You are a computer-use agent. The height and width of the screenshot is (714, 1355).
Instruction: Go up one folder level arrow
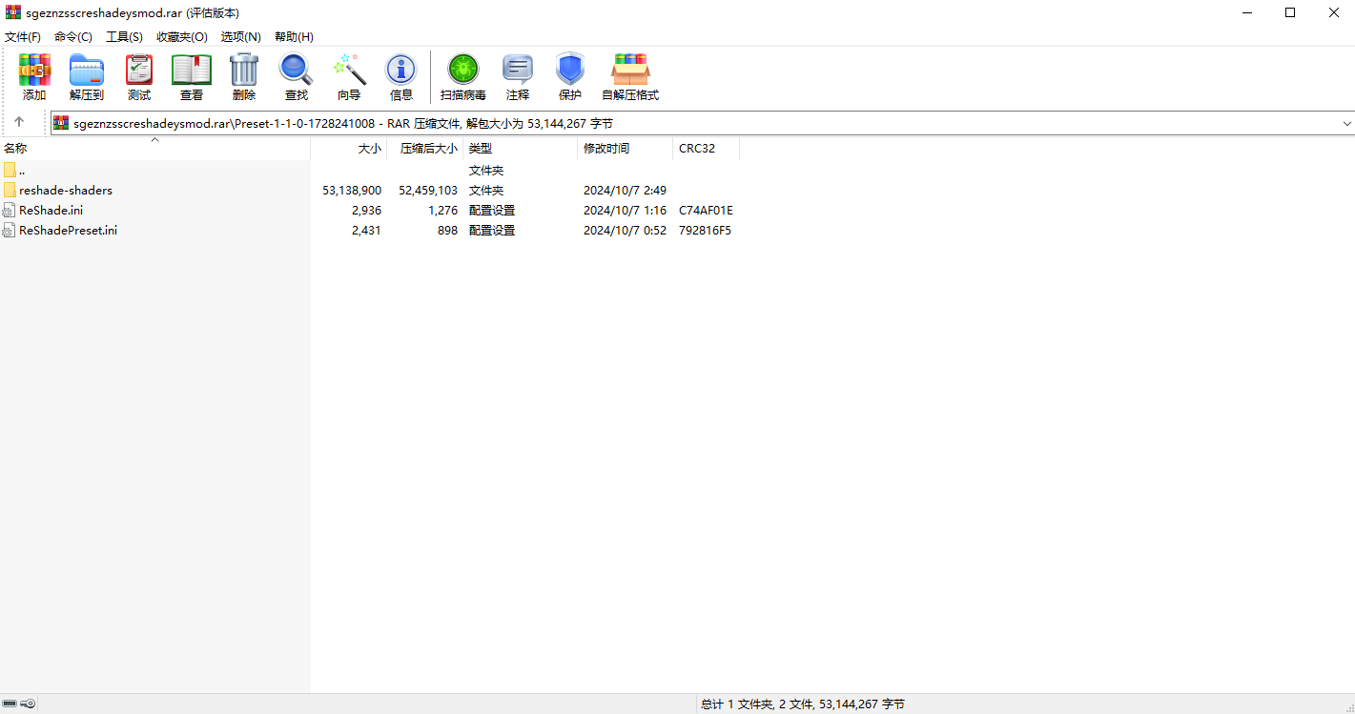click(x=19, y=123)
